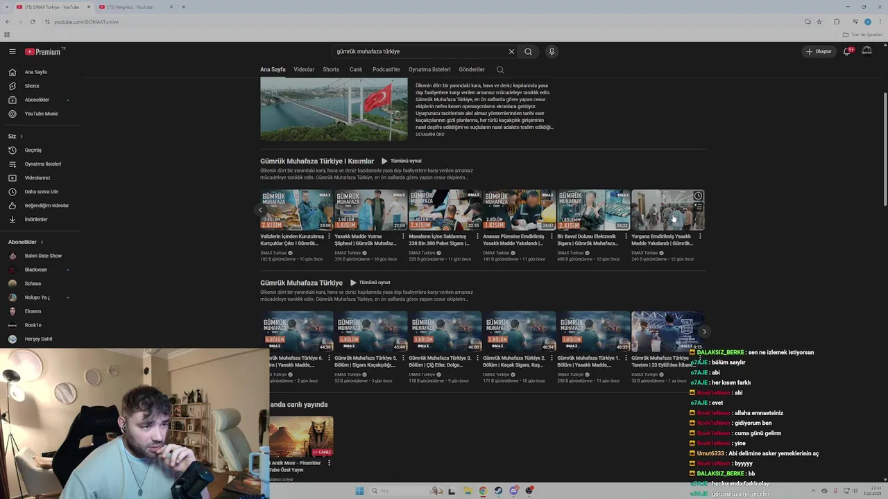
Task: Open the Oynatma listeleri channel tab
Action: tap(429, 69)
